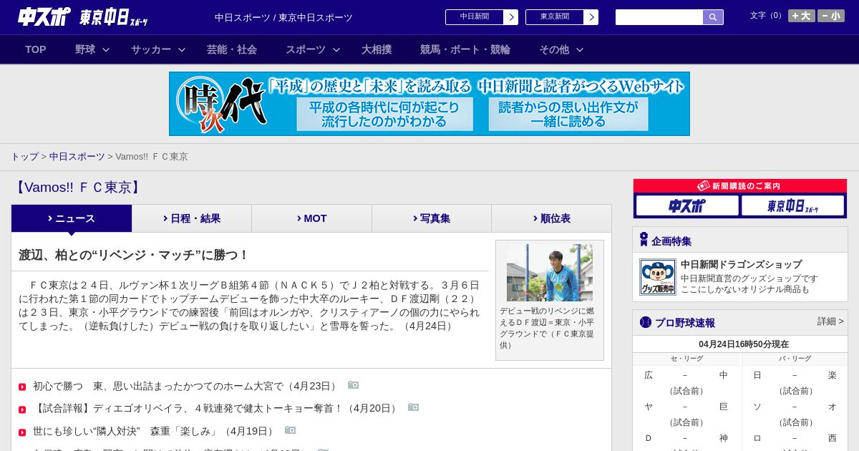This screenshot has height=451, width=859.
Task: Open article 初心で勝つ 東、思い出詰まった
Action: [186, 386]
